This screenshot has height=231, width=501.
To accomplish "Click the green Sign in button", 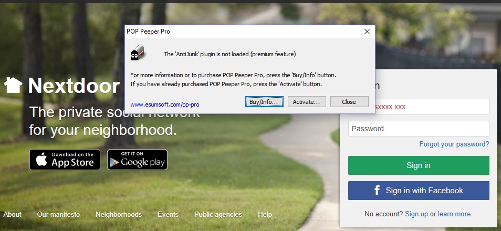I will [419, 165].
